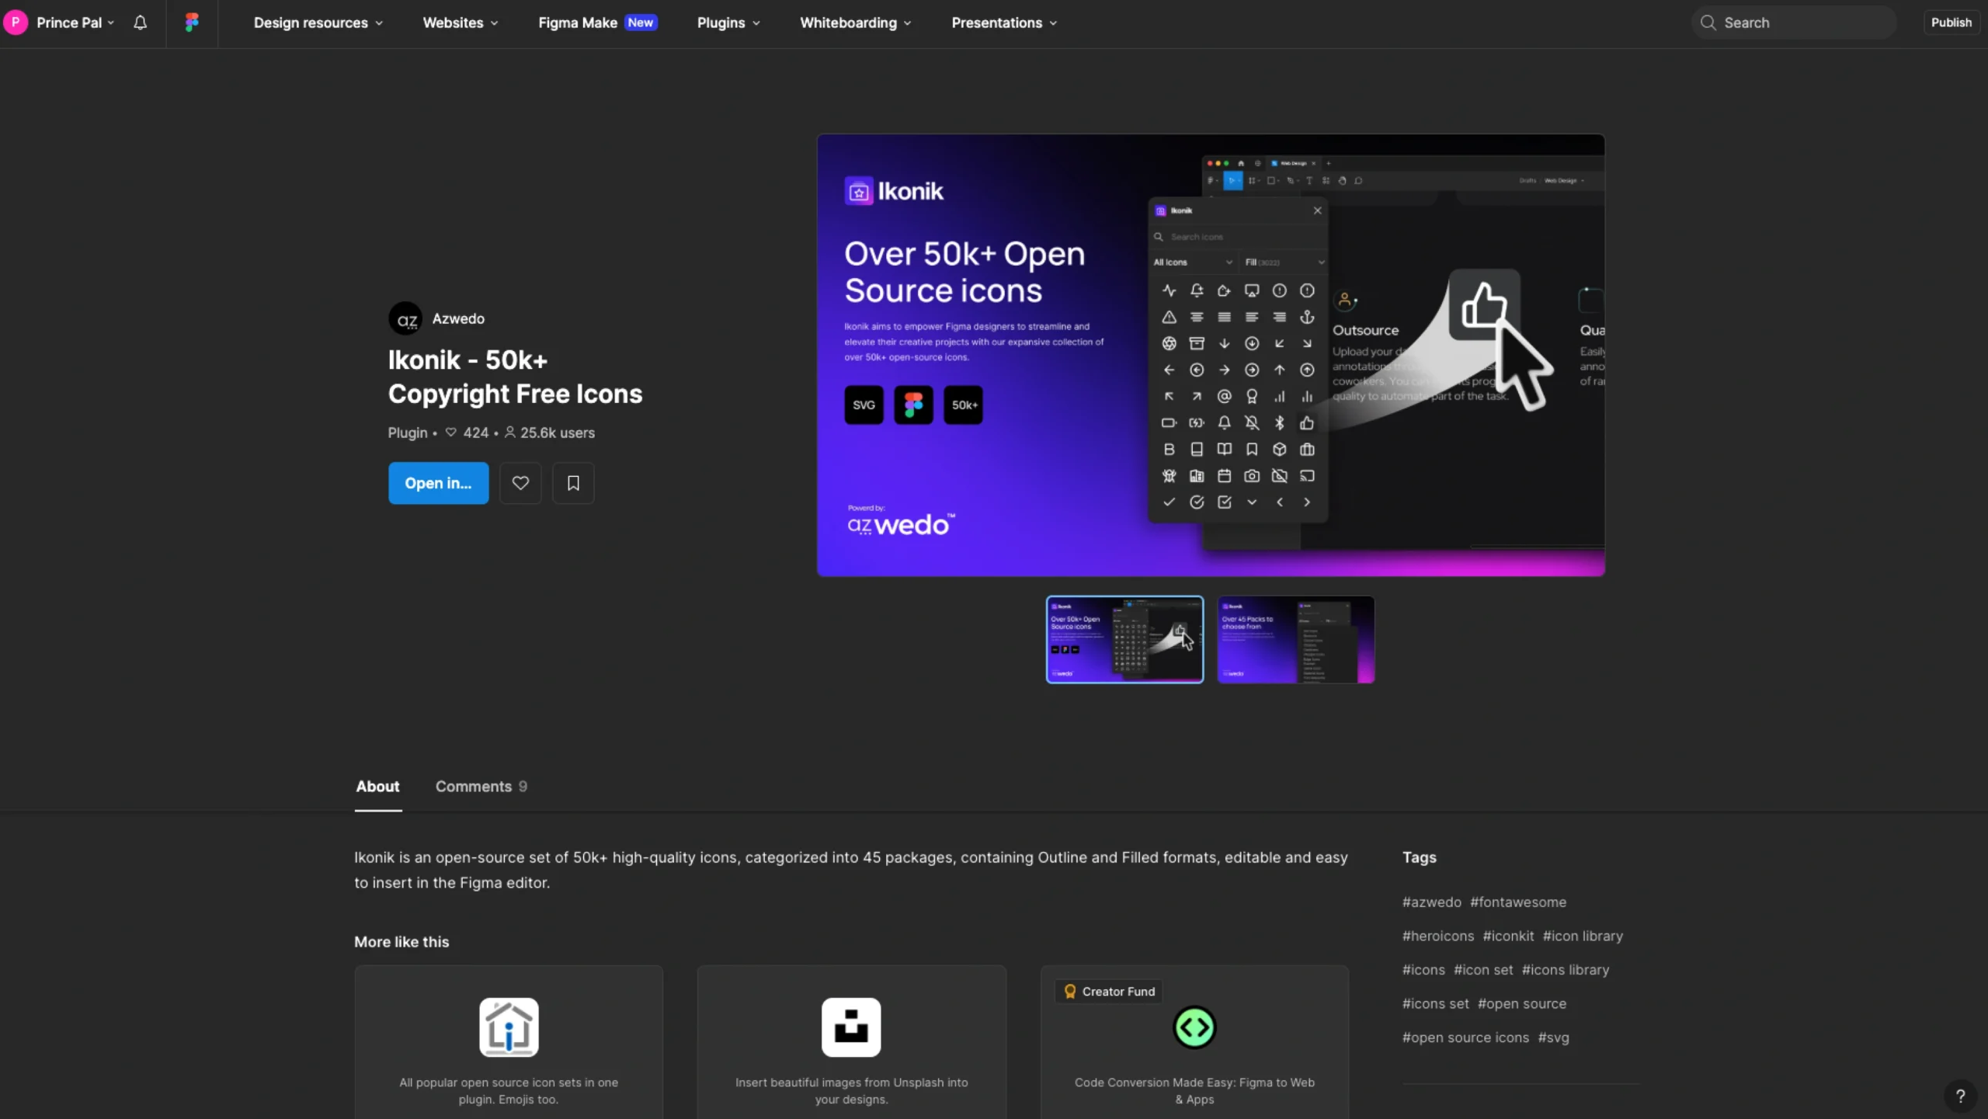The image size is (1988, 1119).
Task: Click the notifications bell icon
Action: [x=140, y=23]
